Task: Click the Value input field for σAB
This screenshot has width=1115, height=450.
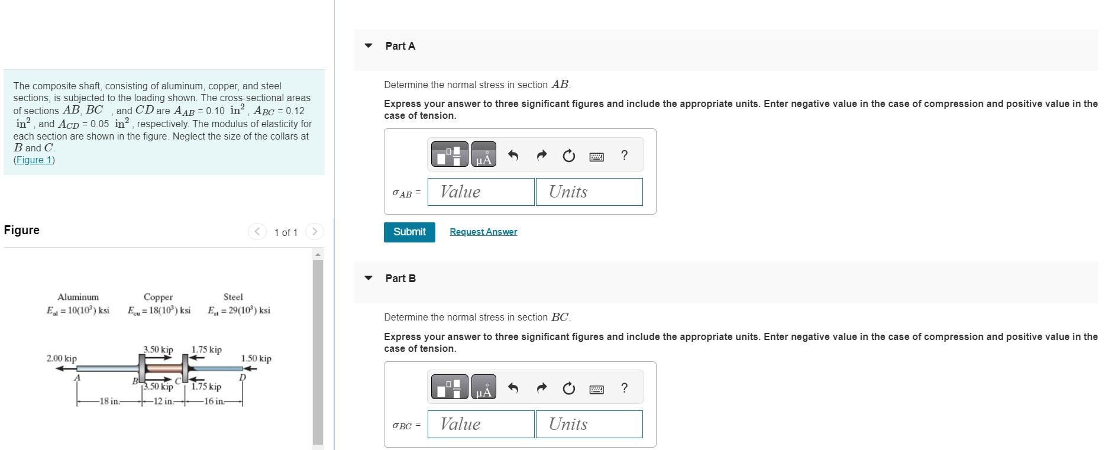Action: [x=480, y=192]
